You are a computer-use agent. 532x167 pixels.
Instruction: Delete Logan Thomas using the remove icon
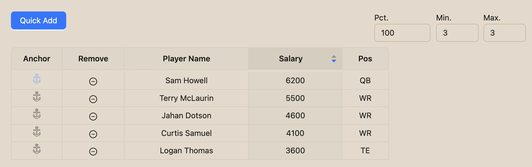93,152
